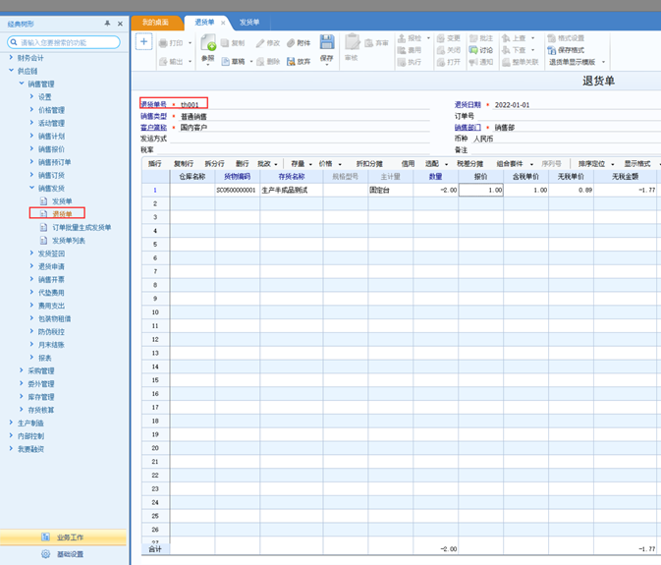Viewport: 661px width, 565px height.
Task: Click the function search input field
Action: pos(64,42)
